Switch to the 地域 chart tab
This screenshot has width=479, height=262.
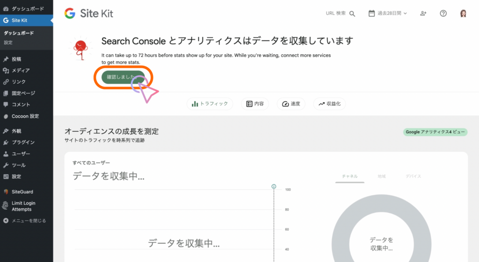click(x=382, y=176)
